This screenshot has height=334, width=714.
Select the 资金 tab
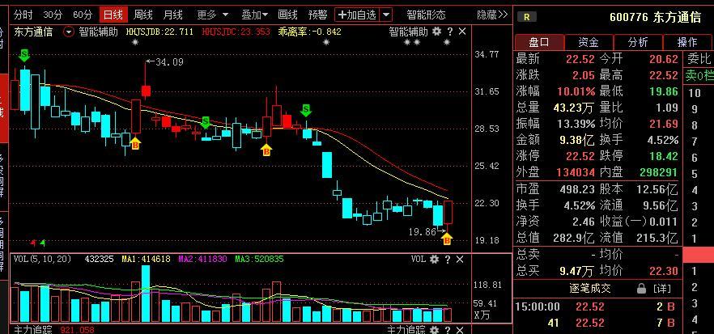(589, 42)
